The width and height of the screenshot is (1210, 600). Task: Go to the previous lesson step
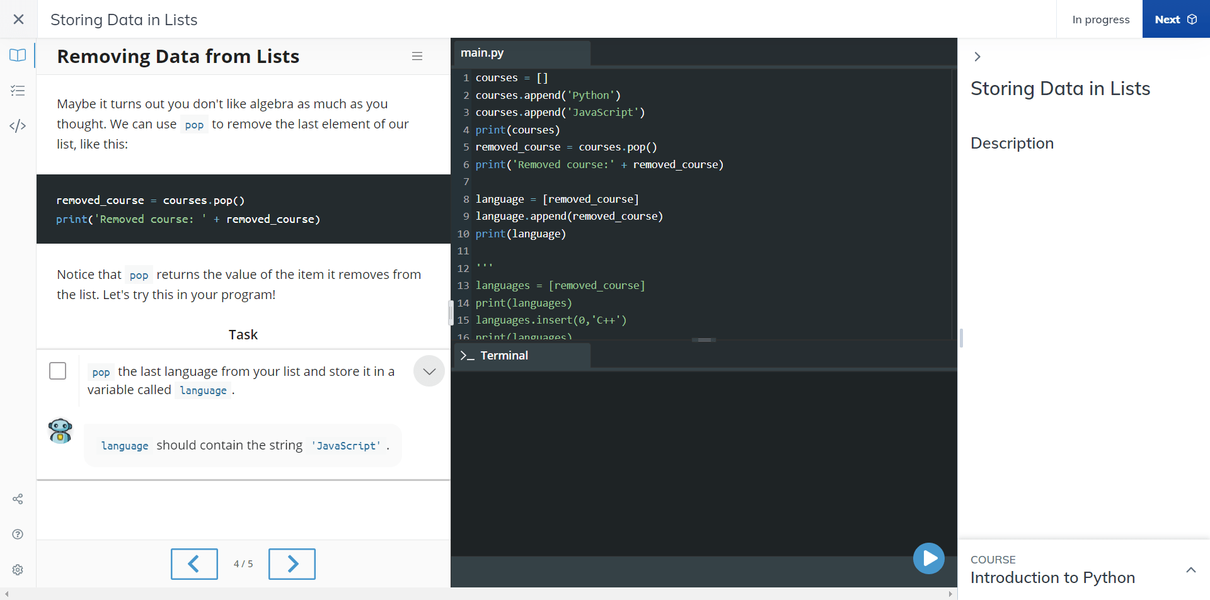tap(194, 564)
